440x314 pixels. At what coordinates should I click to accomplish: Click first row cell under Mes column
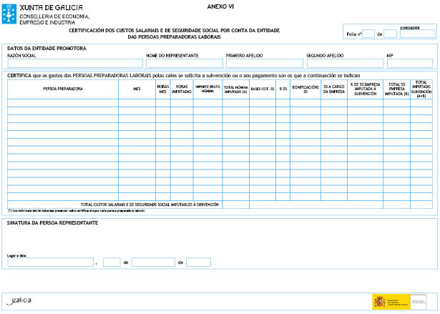tap(137, 103)
